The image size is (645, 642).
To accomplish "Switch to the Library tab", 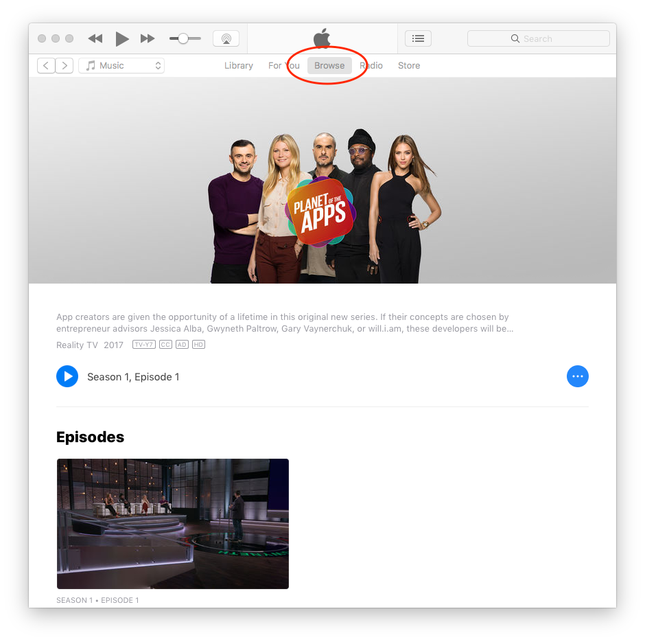I will (239, 65).
